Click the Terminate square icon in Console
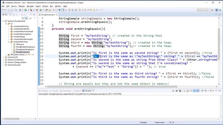Screen dimensions: 223x125 173,91
